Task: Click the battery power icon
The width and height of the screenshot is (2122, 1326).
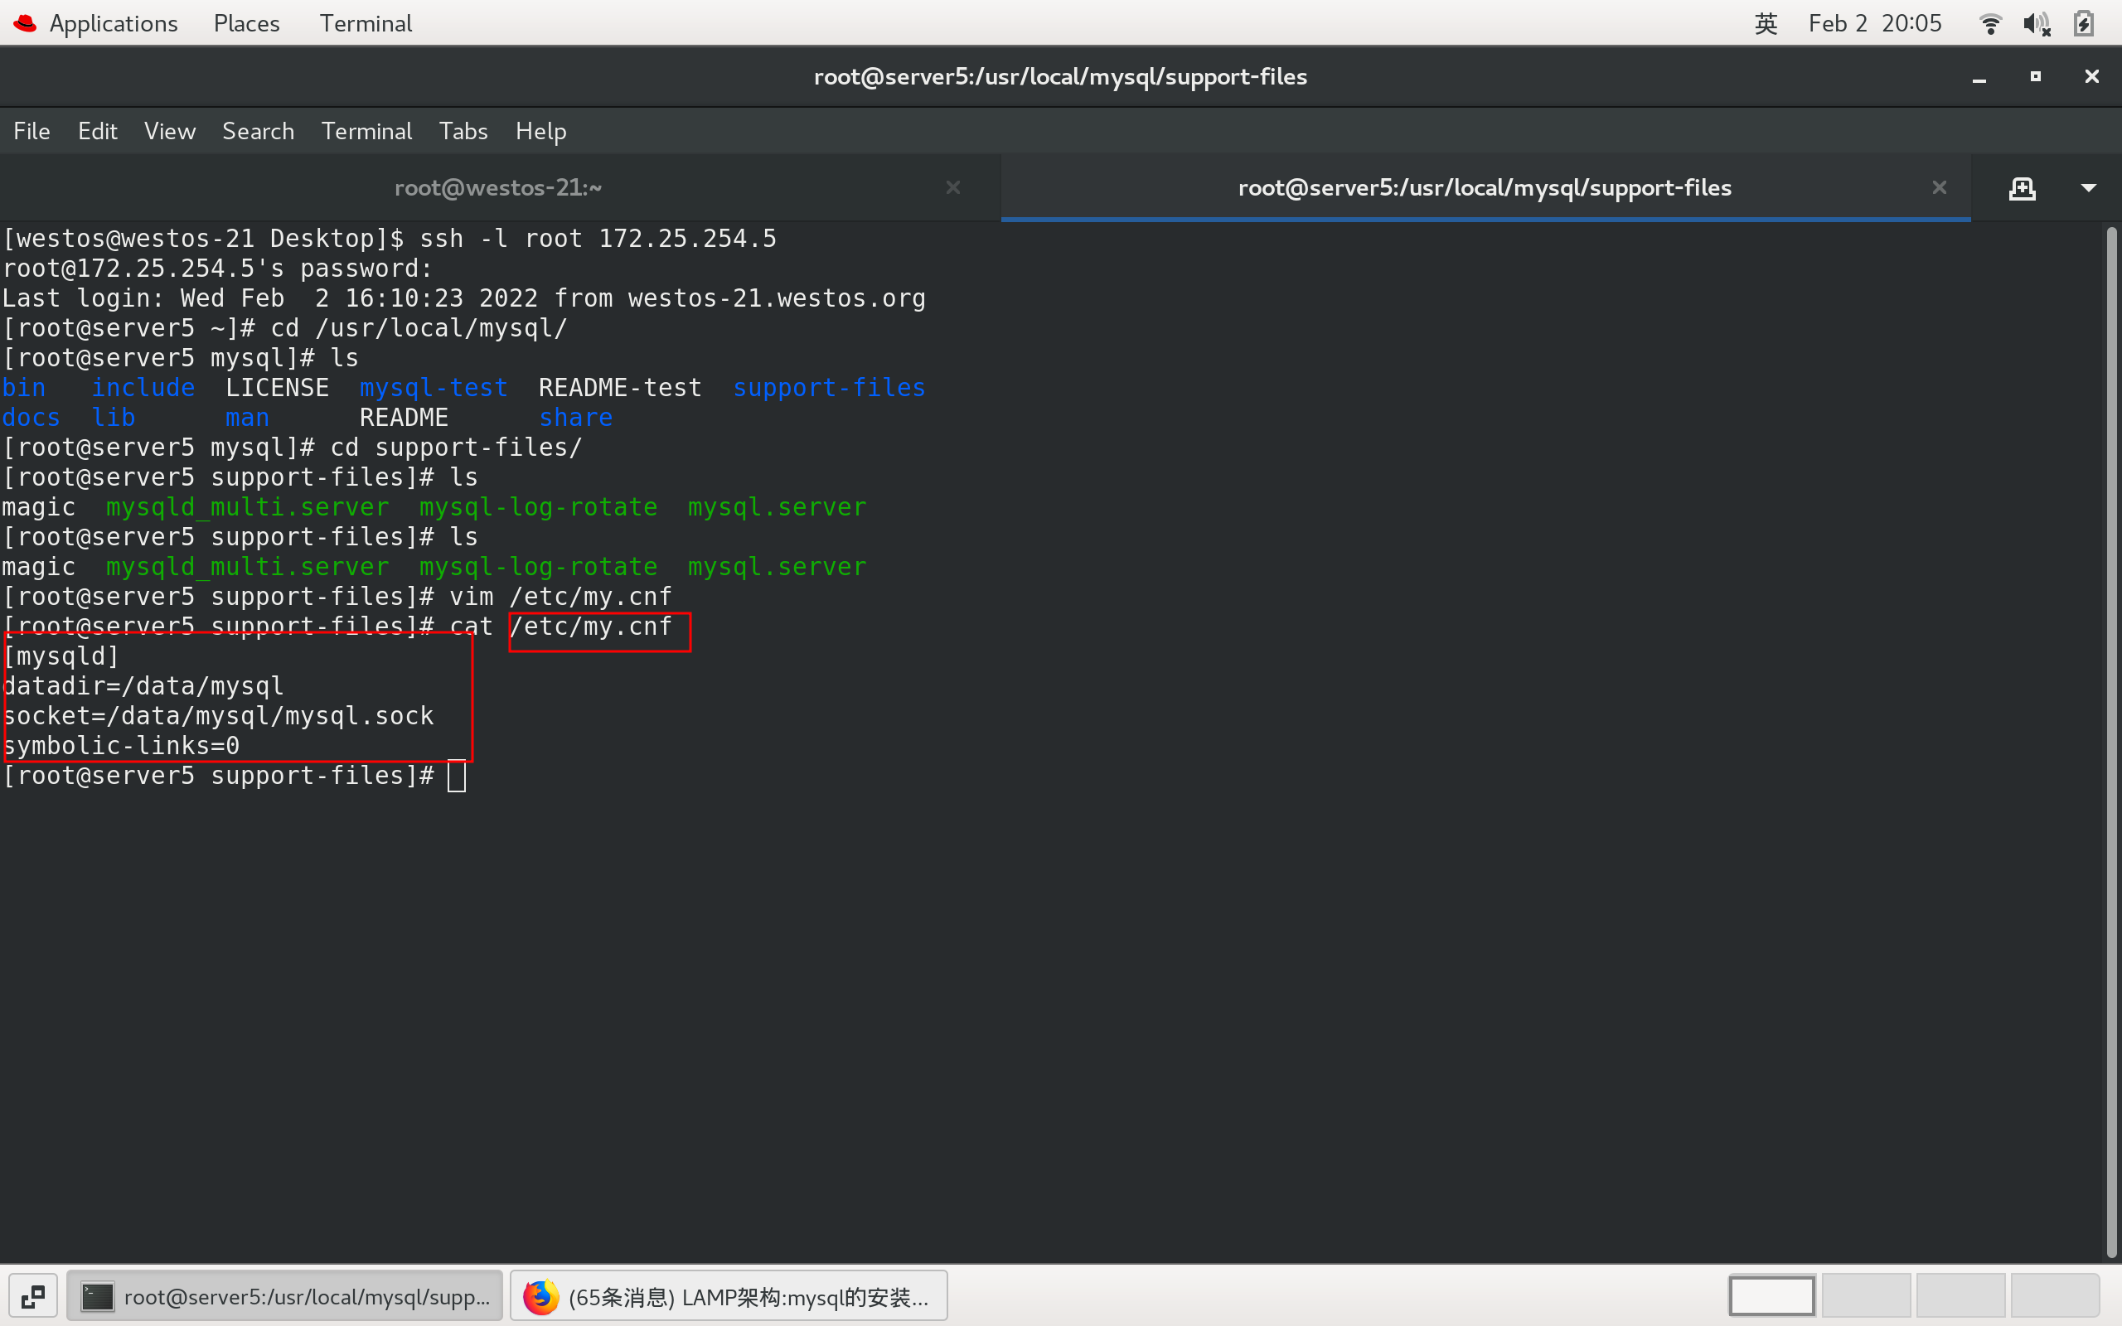Action: (2085, 24)
